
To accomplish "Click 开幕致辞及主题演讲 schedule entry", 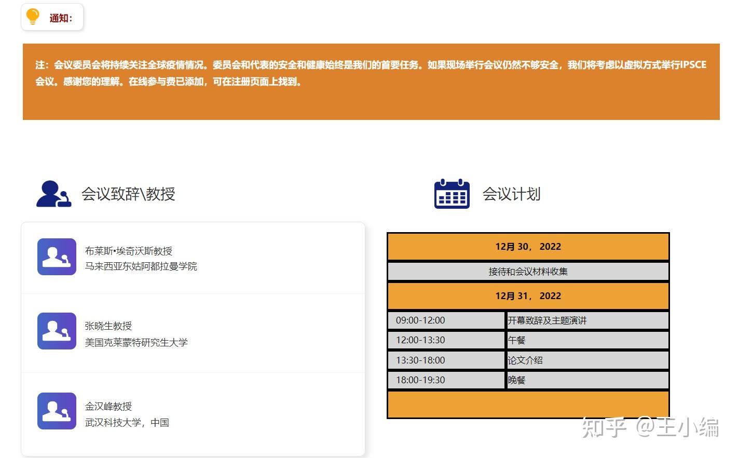I will click(x=546, y=320).
